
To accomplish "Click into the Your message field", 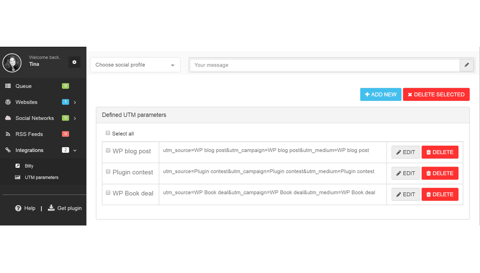I will click(x=325, y=65).
